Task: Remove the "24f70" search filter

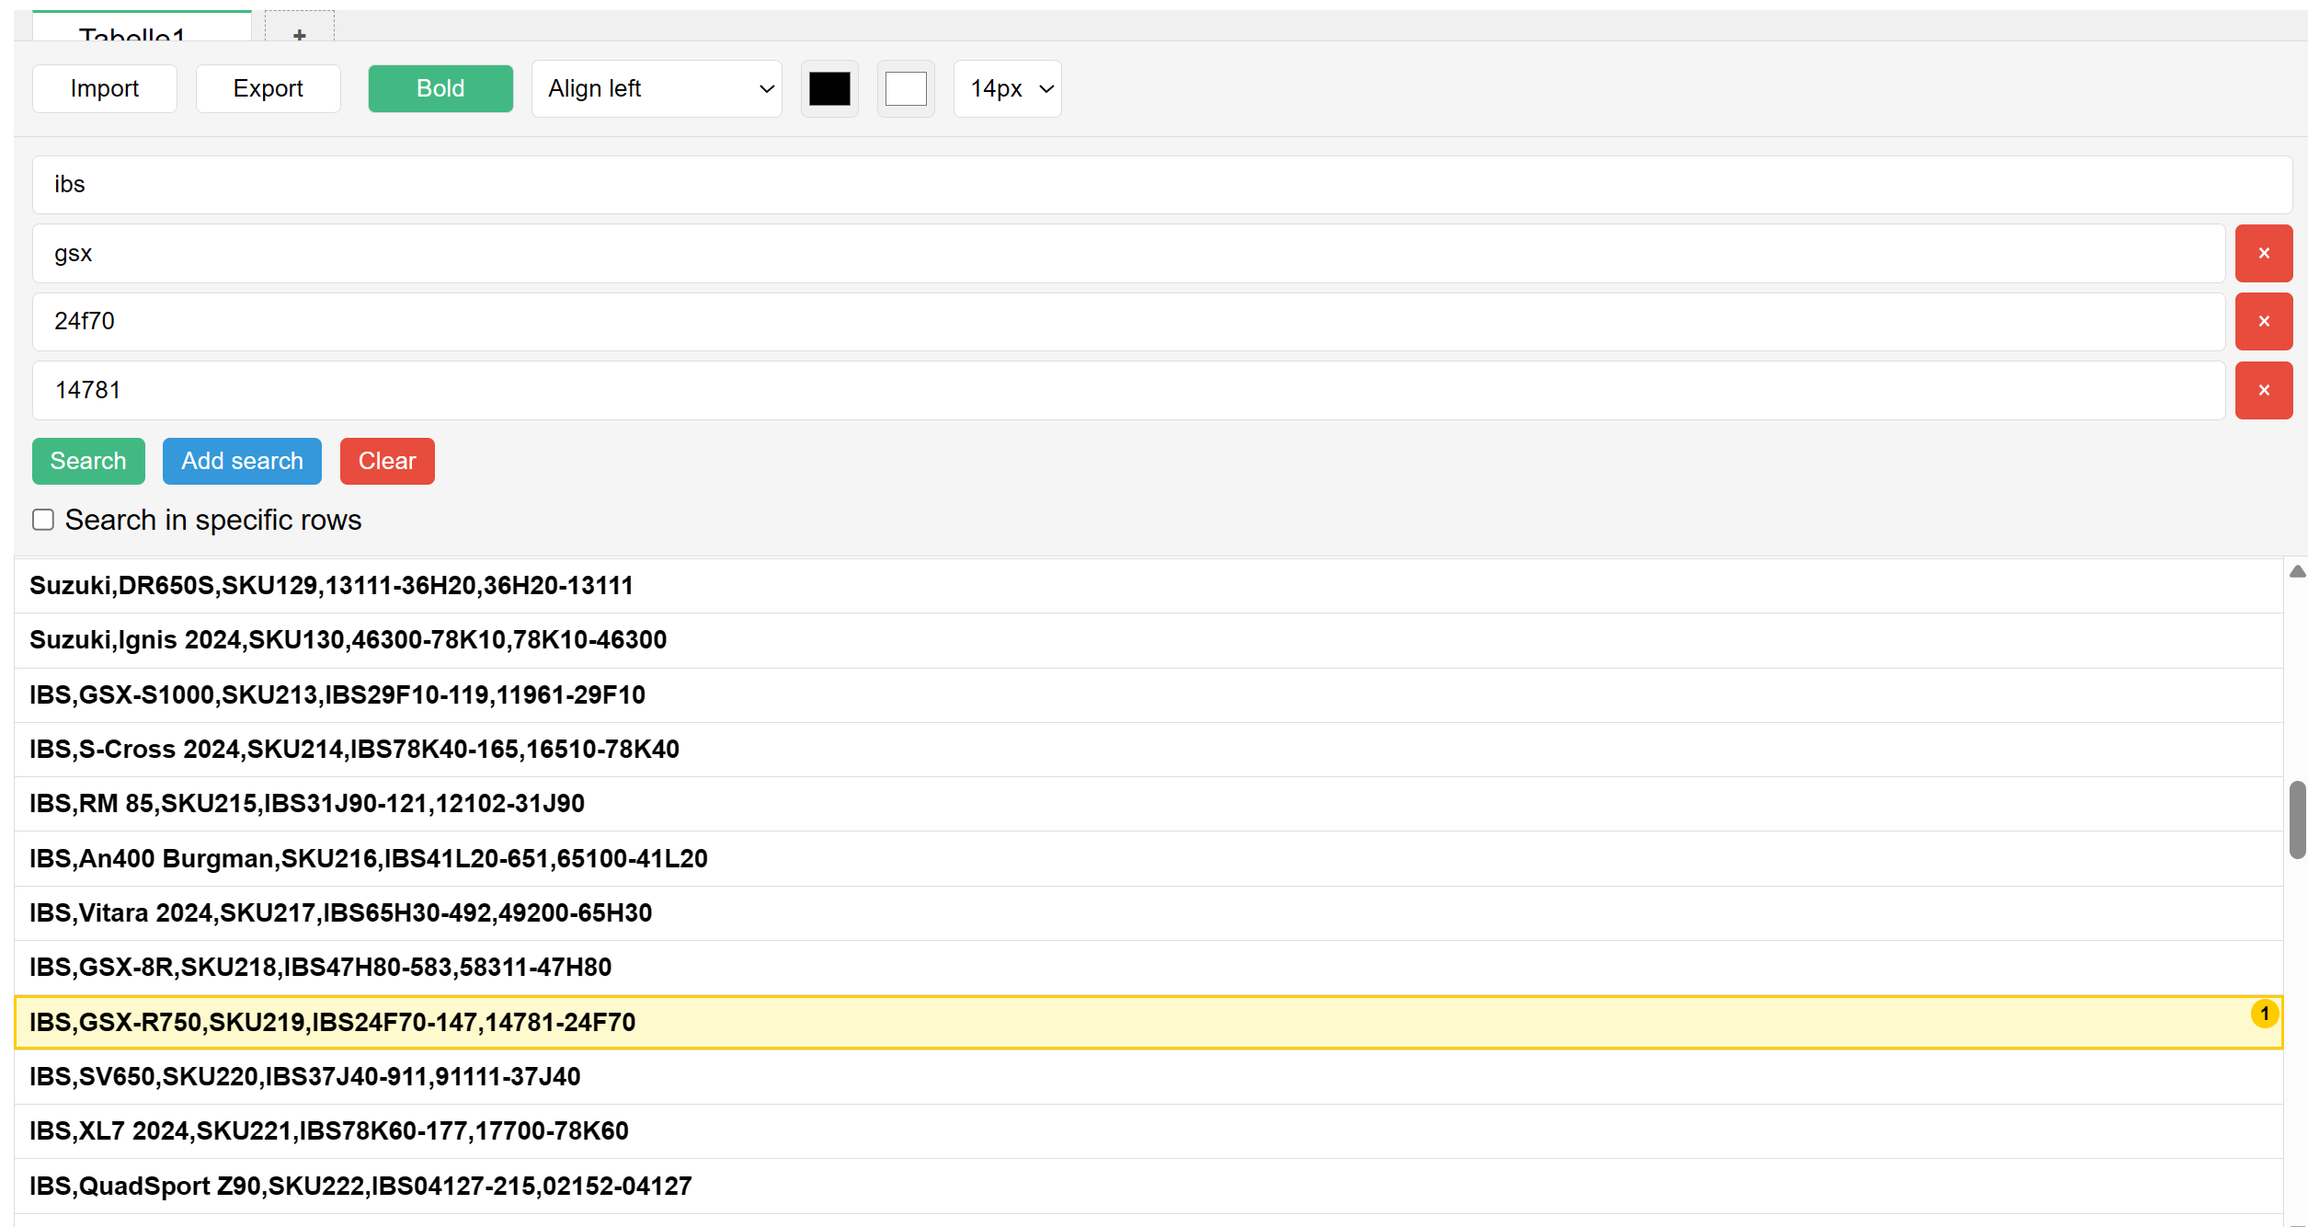Action: click(x=2263, y=321)
